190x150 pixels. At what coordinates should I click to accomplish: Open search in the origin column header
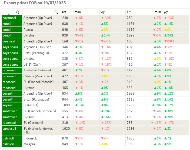pos(56,12)
